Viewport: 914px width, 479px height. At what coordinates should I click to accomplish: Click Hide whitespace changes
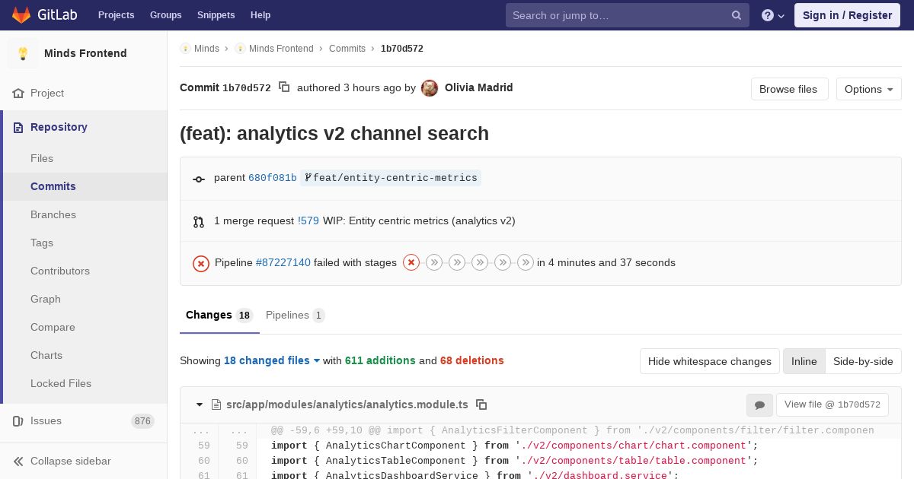pyautogui.click(x=710, y=361)
